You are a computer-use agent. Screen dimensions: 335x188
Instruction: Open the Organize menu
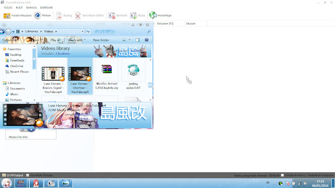(x=10, y=40)
